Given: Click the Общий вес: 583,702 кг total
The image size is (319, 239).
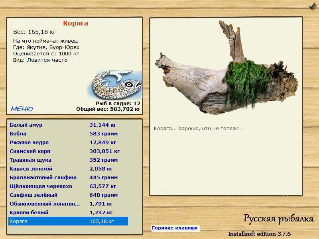Looking at the screenshot, I should coord(108,109).
